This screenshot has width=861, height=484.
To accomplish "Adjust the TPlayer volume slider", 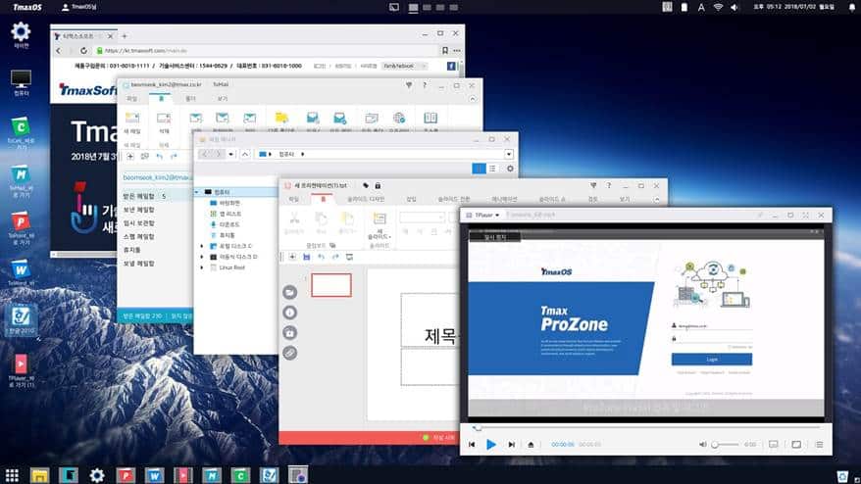I will pyautogui.click(x=726, y=444).
